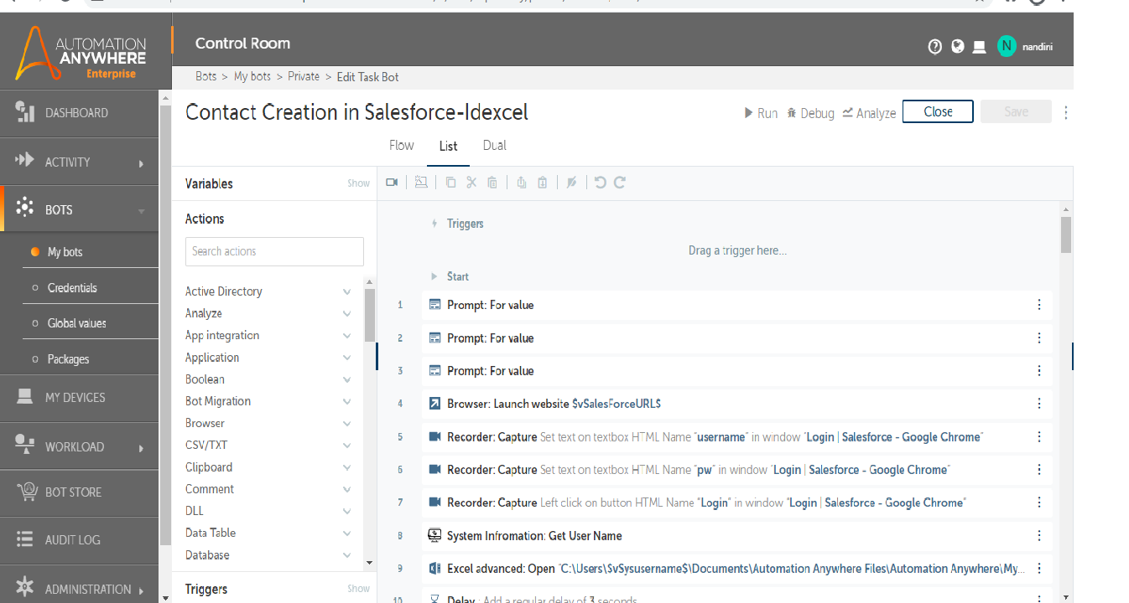Switch to the Dual view tab
The height and width of the screenshot is (603, 1129).
(494, 146)
